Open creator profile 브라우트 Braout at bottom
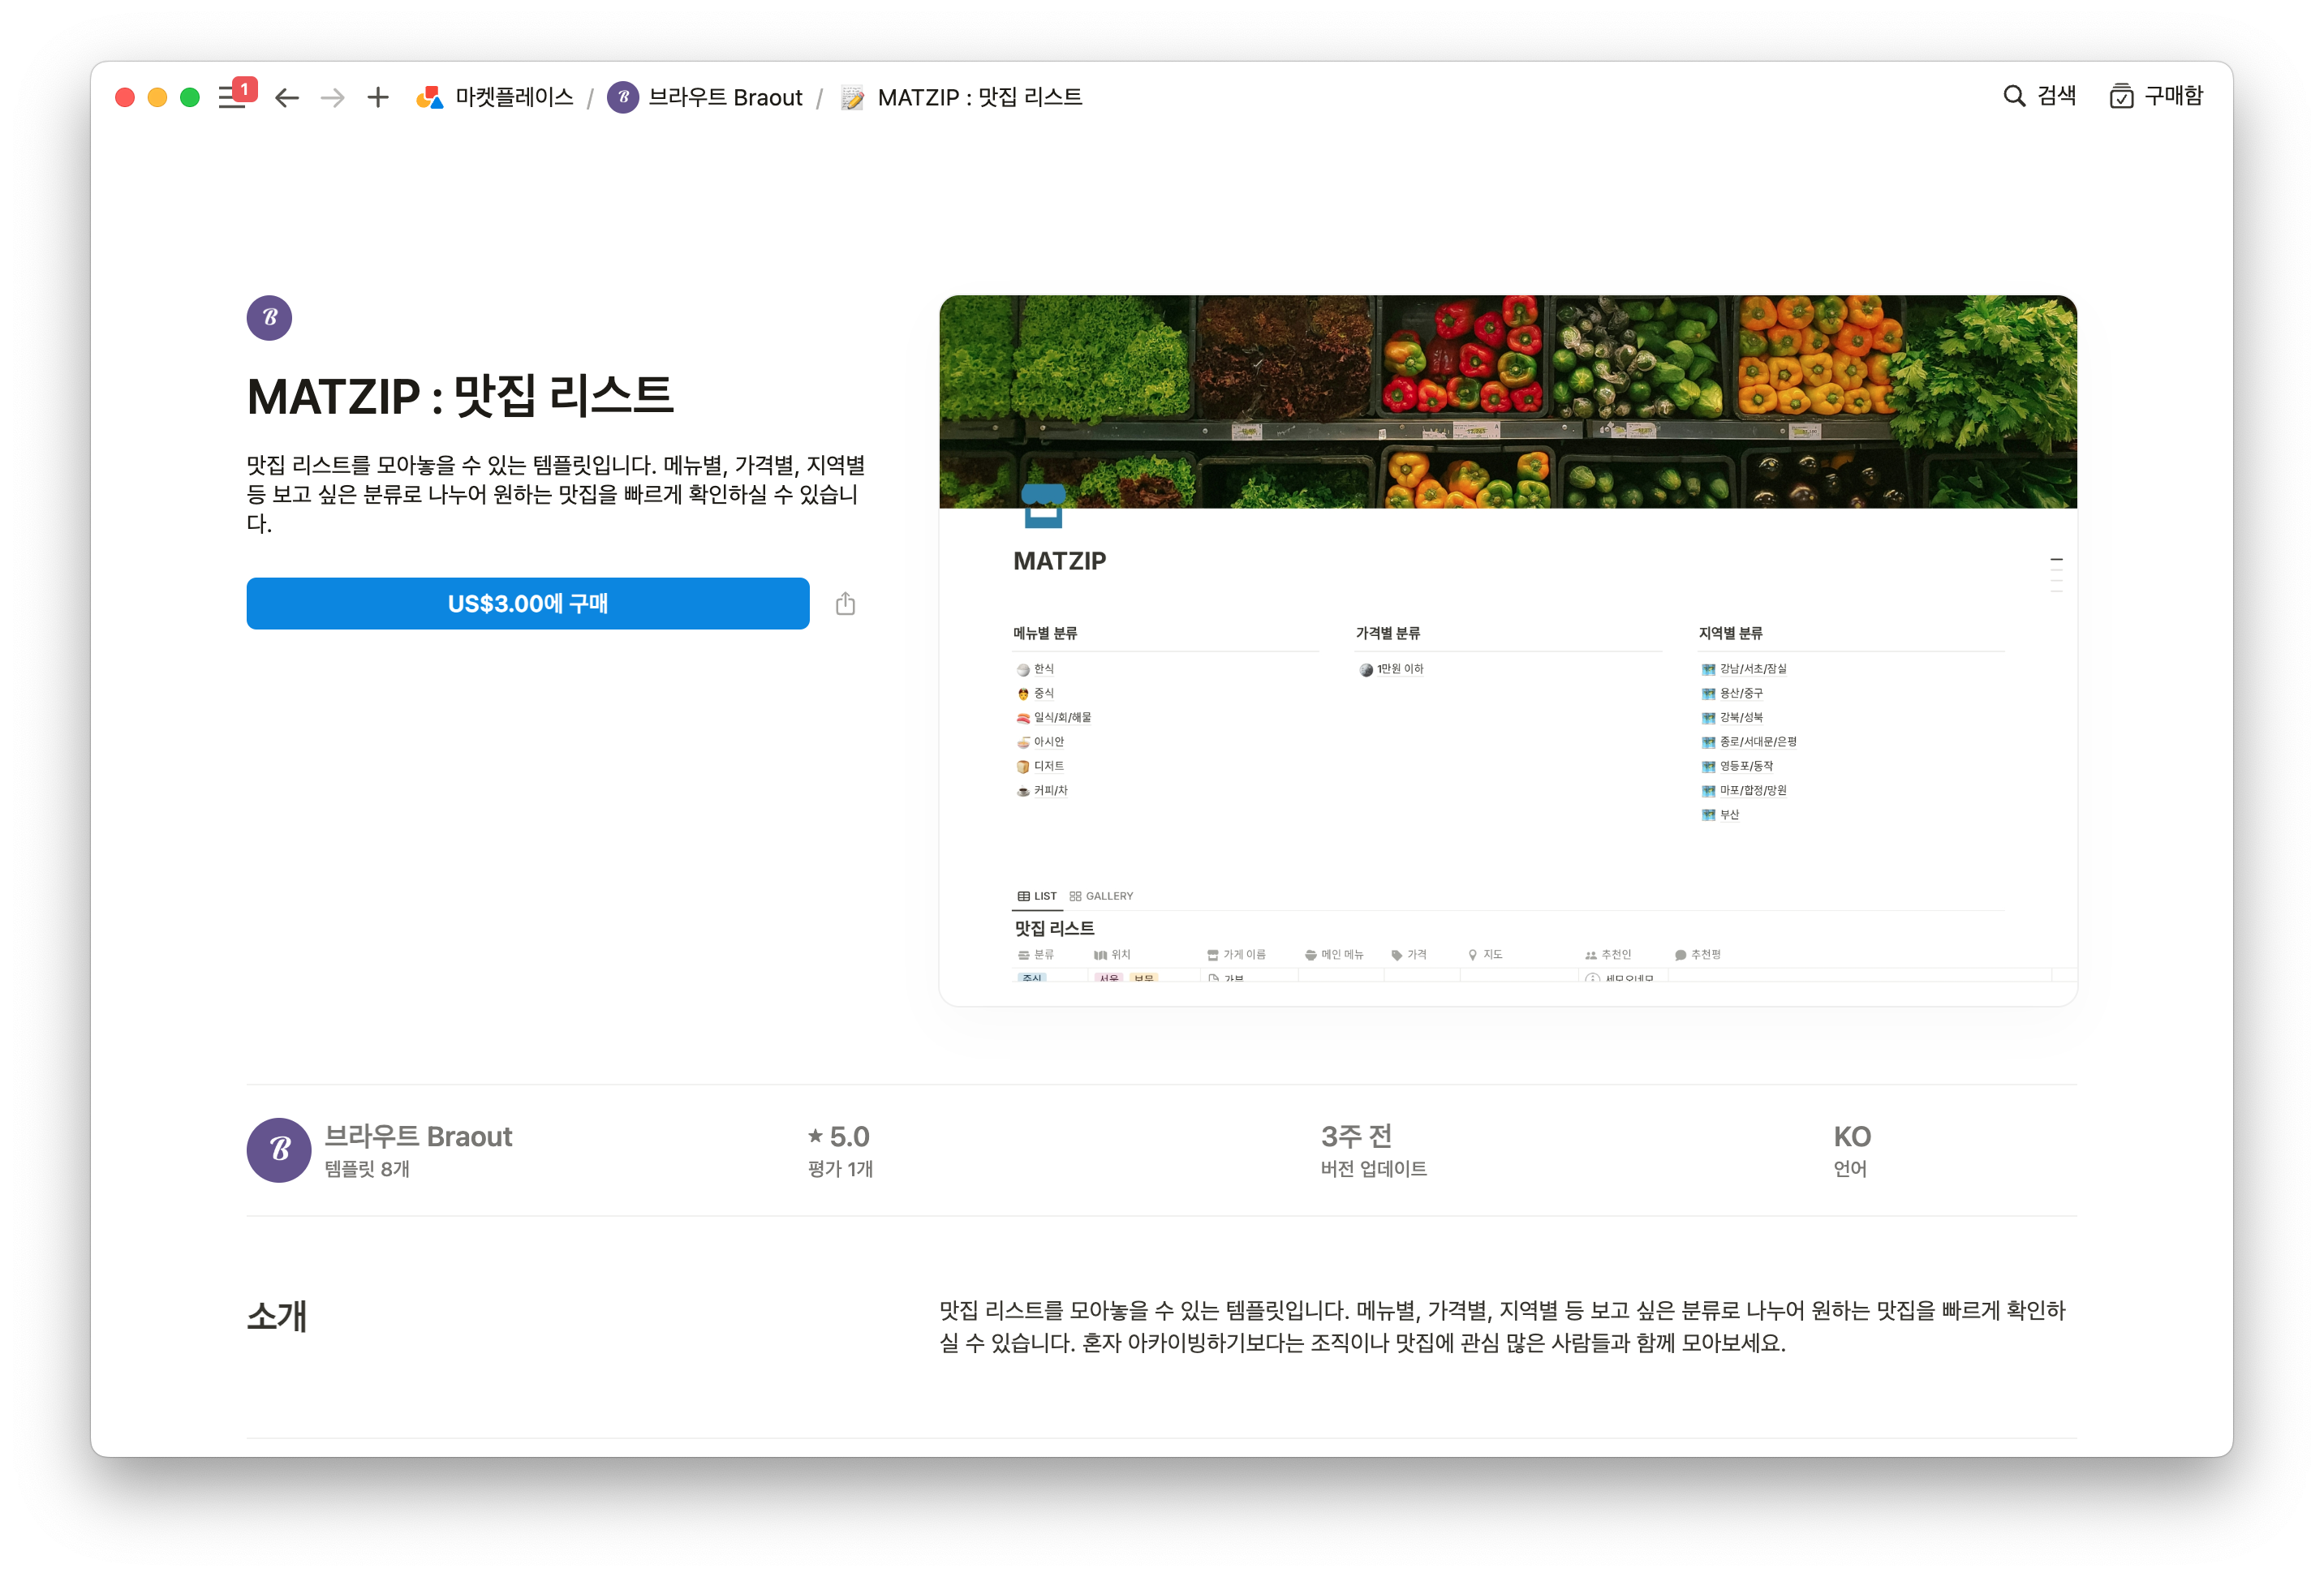 (418, 1136)
